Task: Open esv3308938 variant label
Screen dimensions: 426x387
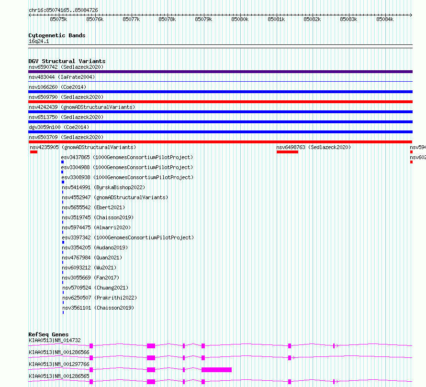Action: (x=127, y=177)
